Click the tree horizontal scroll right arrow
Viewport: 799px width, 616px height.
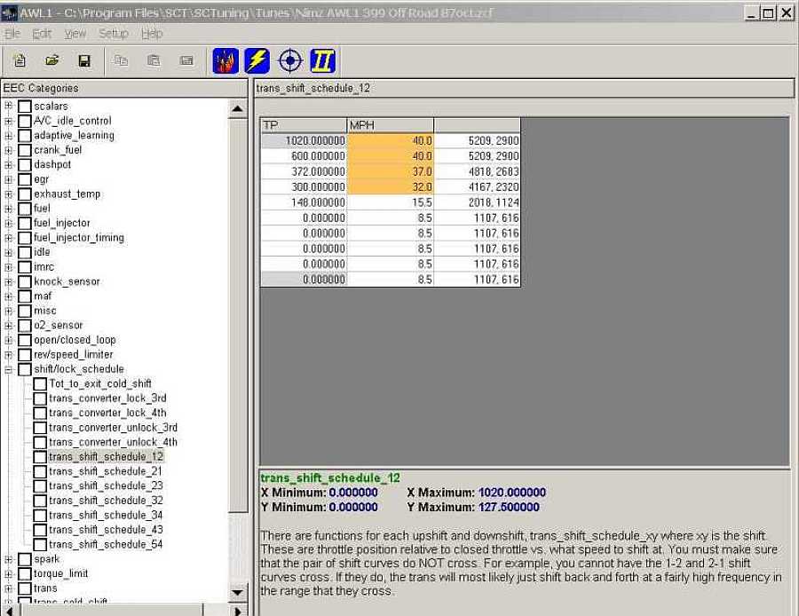click(237, 611)
